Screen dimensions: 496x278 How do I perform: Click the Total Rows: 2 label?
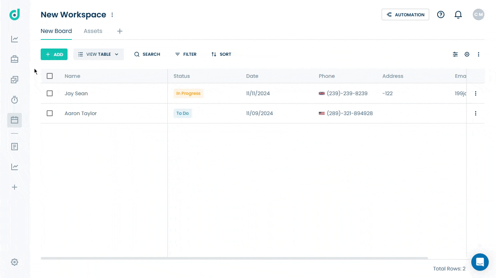(x=449, y=269)
